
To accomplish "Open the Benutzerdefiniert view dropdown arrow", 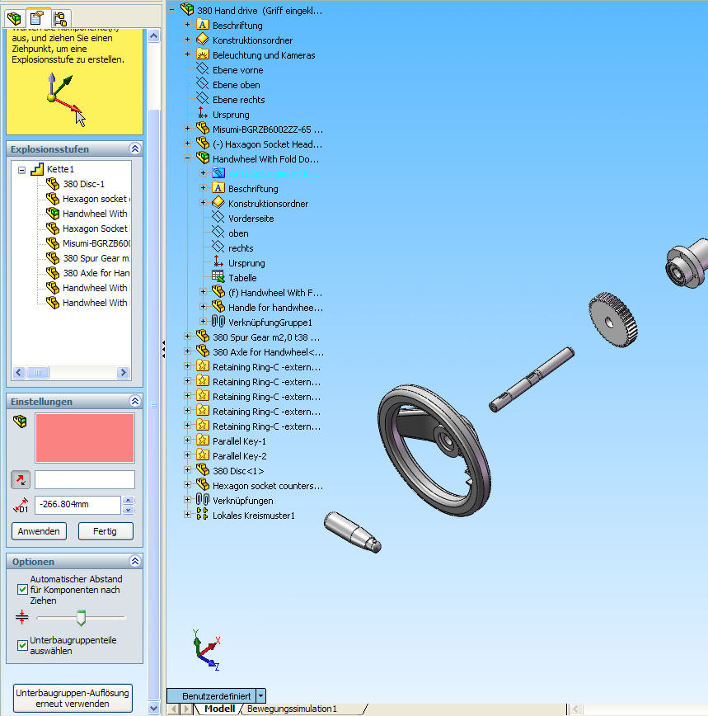I will [x=261, y=696].
